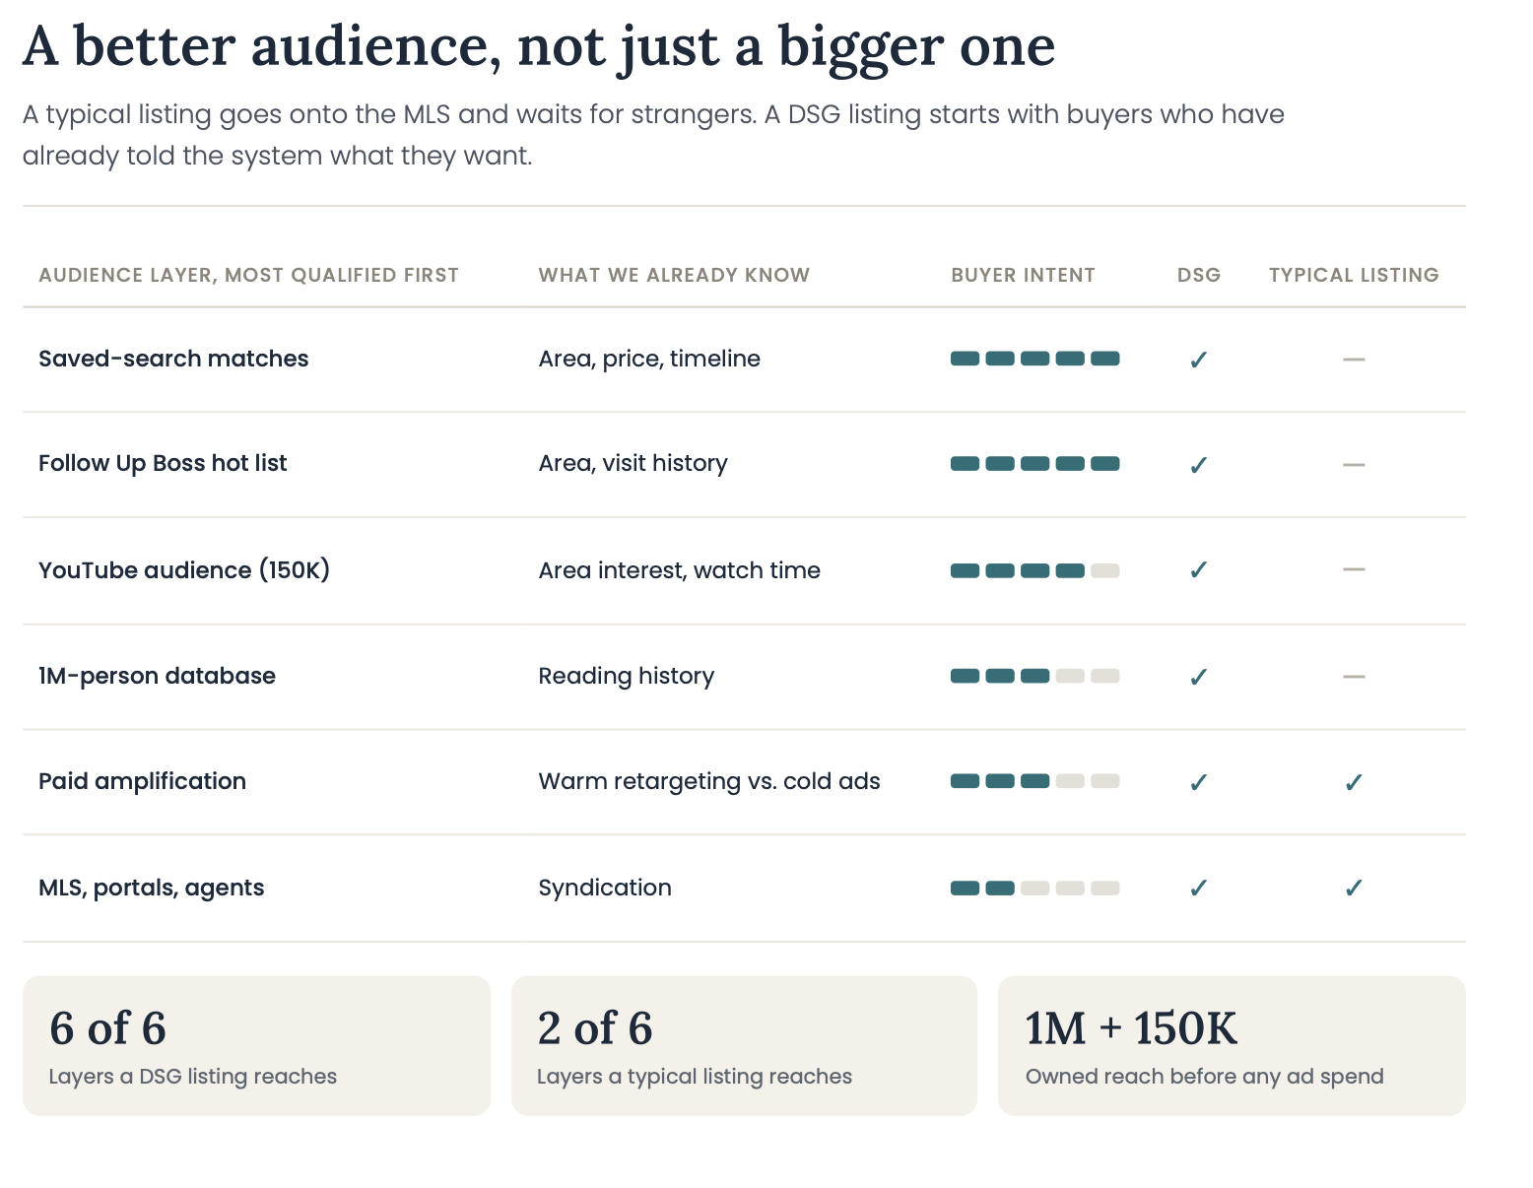Click buyer intent bar for Follow Up Boss hot list
This screenshot has height=1188, width=1533.
[1034, 464]
